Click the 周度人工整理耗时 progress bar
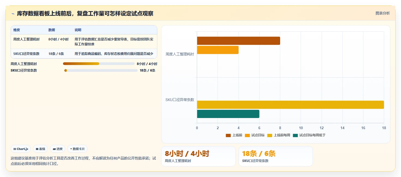 tap(99, 64)
